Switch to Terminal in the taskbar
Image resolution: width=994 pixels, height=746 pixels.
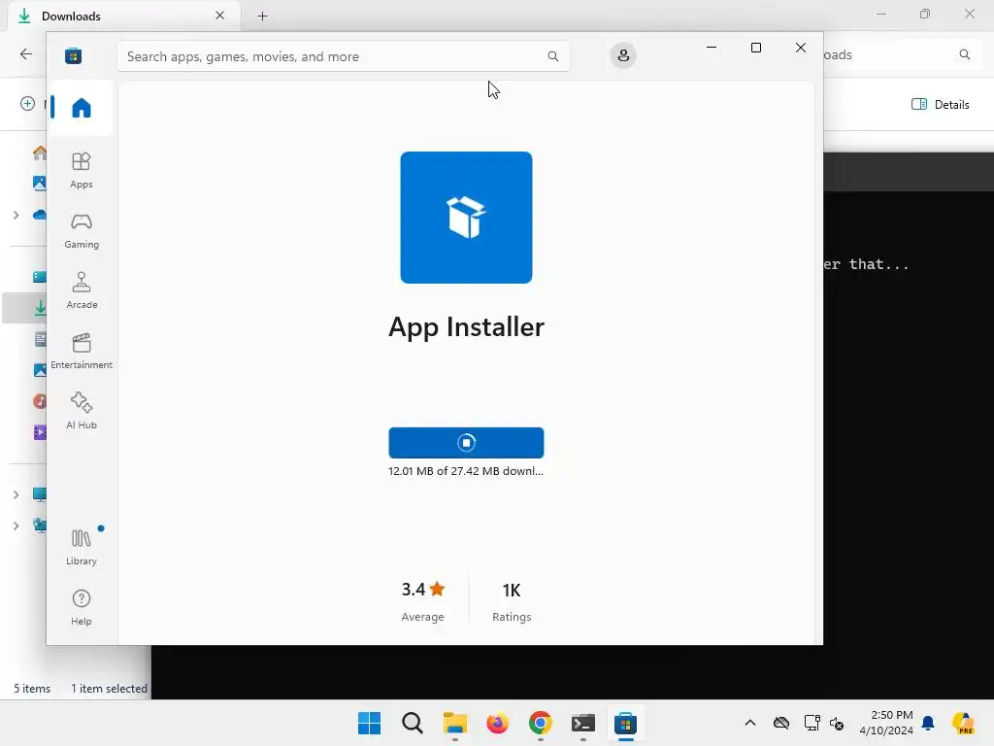coord(583,723)
